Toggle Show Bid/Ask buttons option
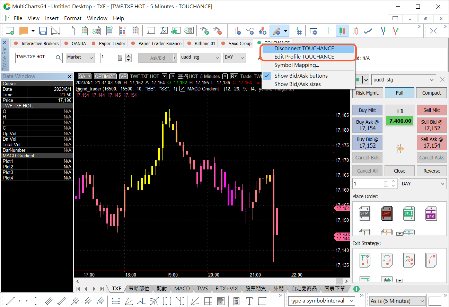The image size is (449, 307). point(301,76)
